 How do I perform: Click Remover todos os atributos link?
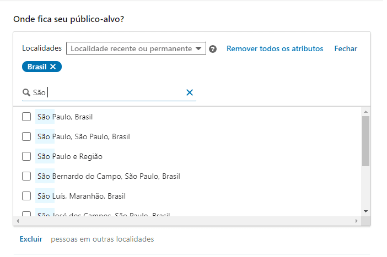[x=275, y=49]
